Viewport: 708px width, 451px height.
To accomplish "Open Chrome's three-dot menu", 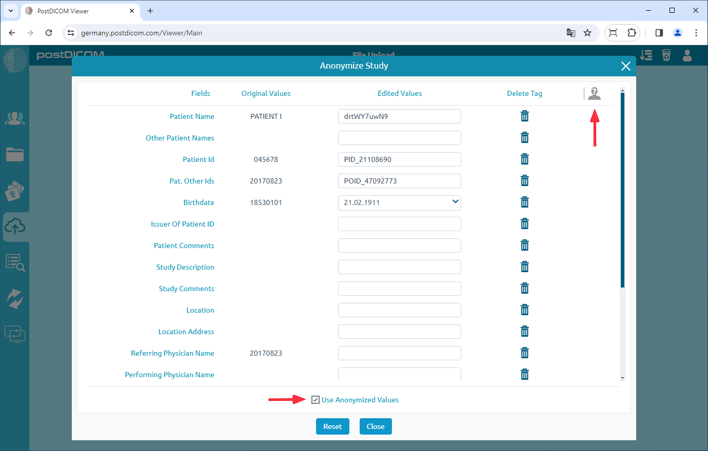I will [x=696, y=33].
